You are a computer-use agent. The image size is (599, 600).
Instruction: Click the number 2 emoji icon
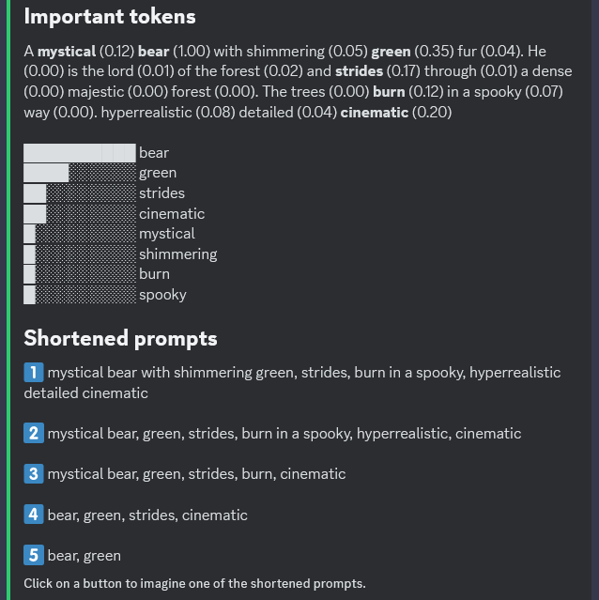(33, 433)
